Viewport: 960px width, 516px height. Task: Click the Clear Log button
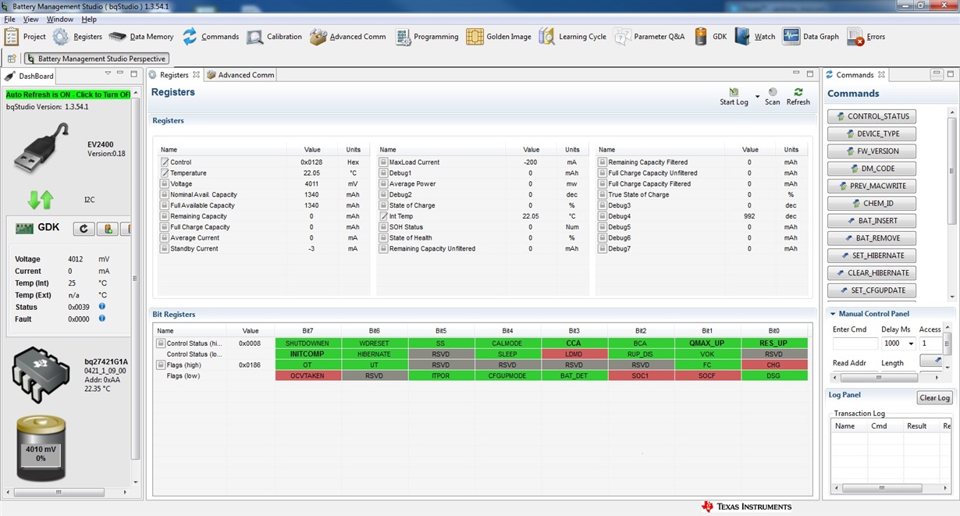934,398
